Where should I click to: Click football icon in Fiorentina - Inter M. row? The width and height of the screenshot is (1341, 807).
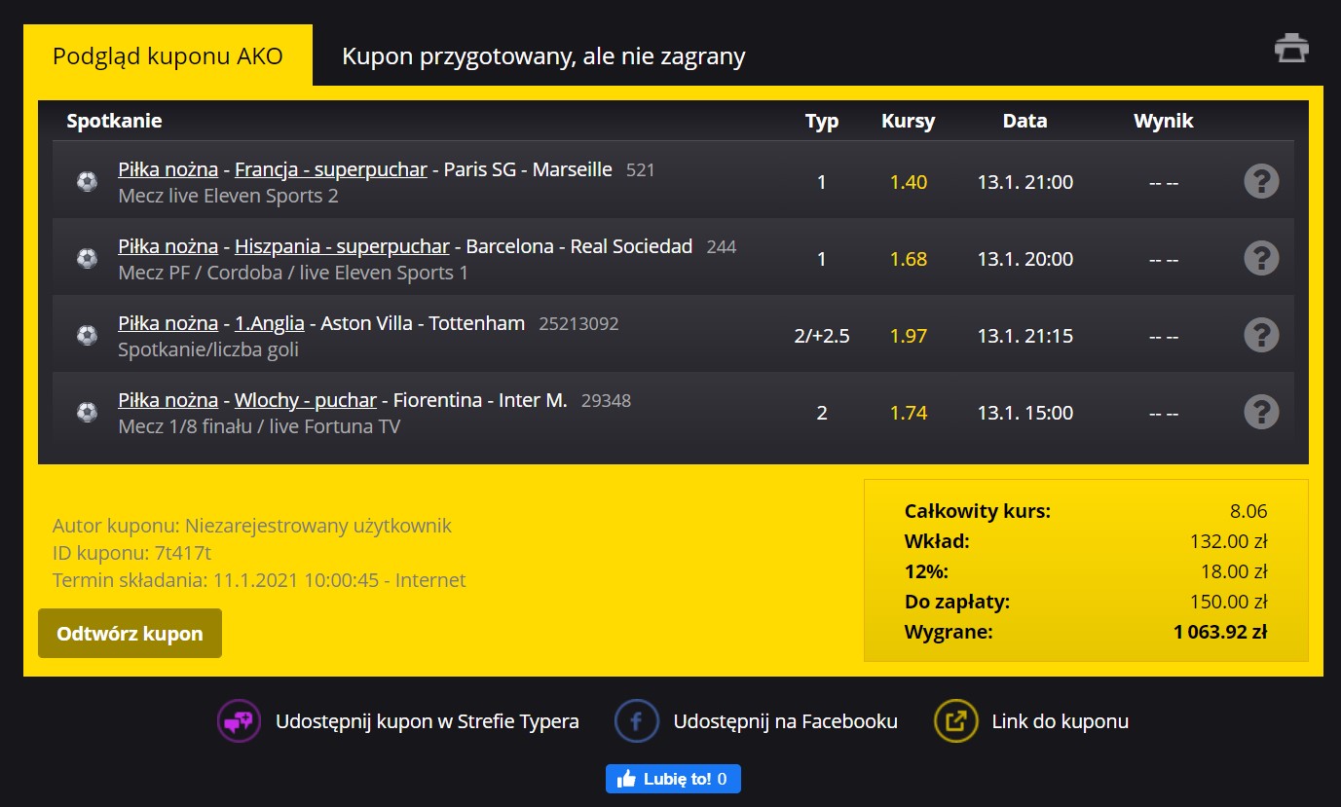[87, 412]
